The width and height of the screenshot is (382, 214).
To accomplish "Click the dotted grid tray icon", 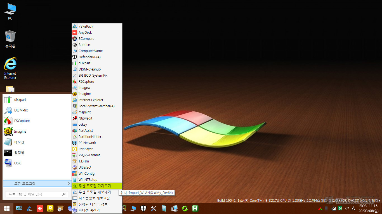I will (327, 208).
